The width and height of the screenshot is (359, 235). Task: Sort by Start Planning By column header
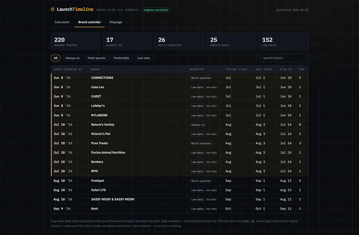[68, 69]
